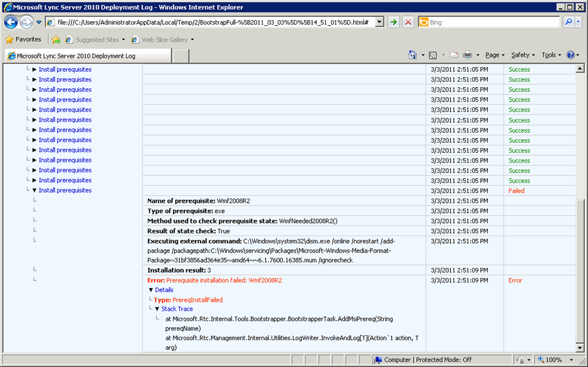This screenshot has width=588, height=367.
Task: Open the Favorites star button
Action: tap(23, 39)
